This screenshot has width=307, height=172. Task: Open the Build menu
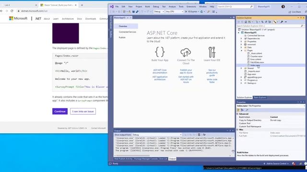147,7
